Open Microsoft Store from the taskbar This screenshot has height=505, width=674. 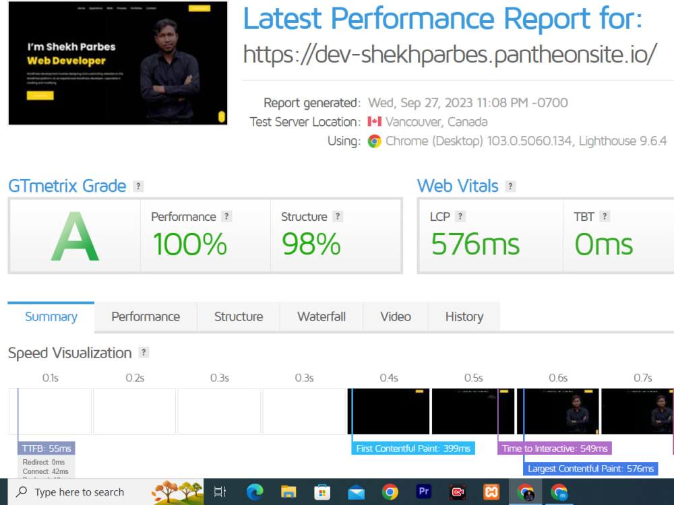click(322, 492)
